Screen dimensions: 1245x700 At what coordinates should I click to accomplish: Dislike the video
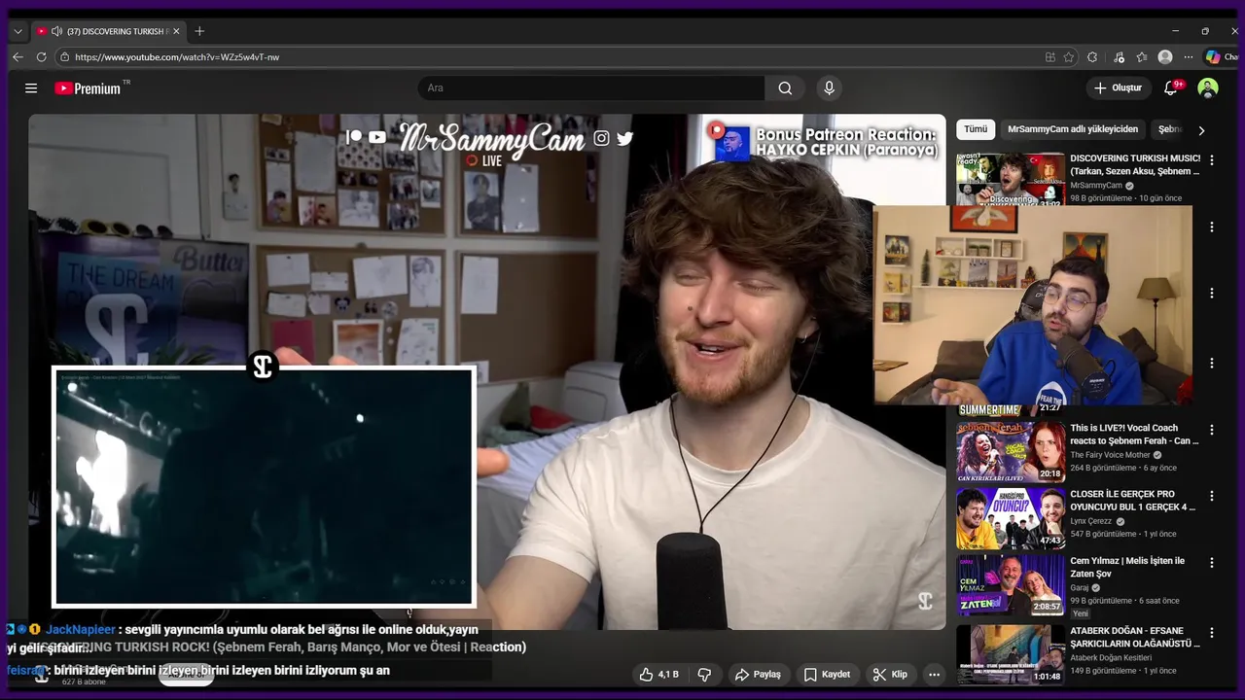pos(705,674)
